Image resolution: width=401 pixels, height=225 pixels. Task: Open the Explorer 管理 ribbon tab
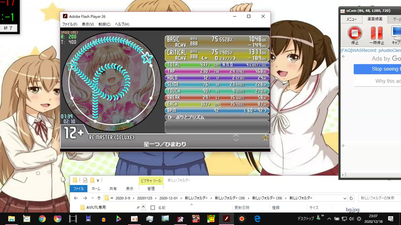point(151,188)
